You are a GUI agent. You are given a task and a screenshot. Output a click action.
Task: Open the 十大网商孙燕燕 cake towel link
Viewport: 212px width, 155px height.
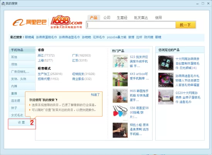pos(187,63)
